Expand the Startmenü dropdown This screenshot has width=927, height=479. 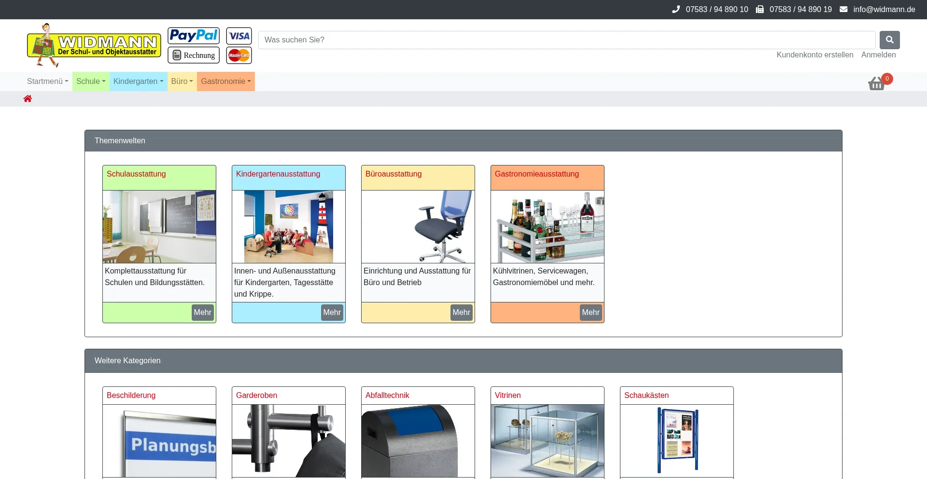point(48,82)
